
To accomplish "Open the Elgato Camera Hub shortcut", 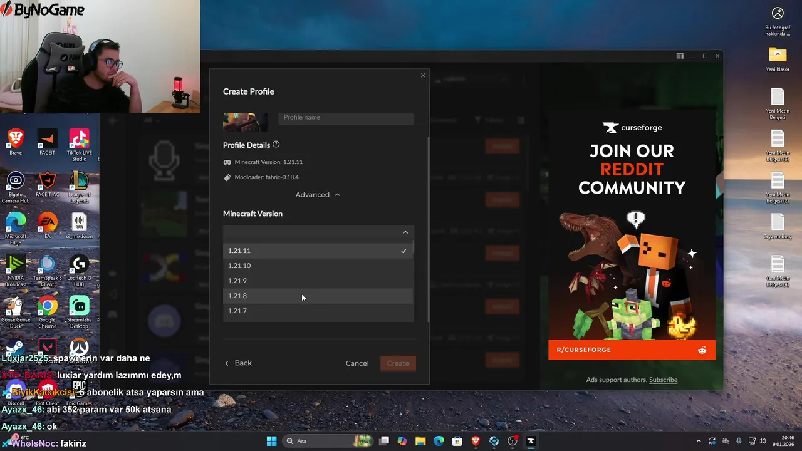I will click(16, 187).
